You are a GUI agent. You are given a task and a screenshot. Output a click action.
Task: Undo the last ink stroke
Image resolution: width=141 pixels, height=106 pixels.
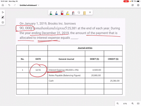9,5
